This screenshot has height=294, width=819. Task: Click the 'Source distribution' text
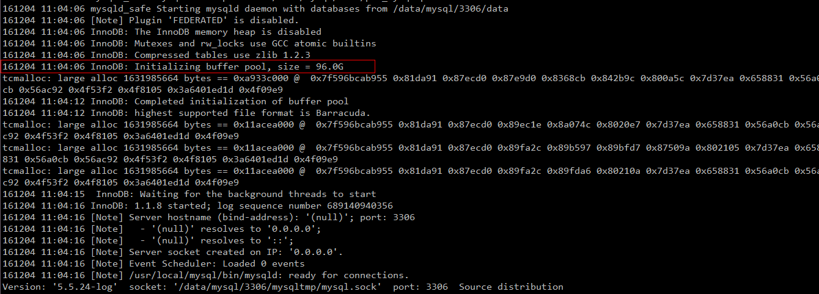[511, 287]
